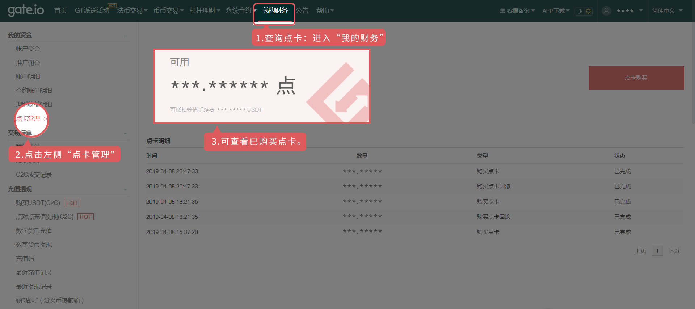The width and height of the screenshot is (695, 309).
Task: Open the 杠杆理财 menu
Action: click(205, 11)
